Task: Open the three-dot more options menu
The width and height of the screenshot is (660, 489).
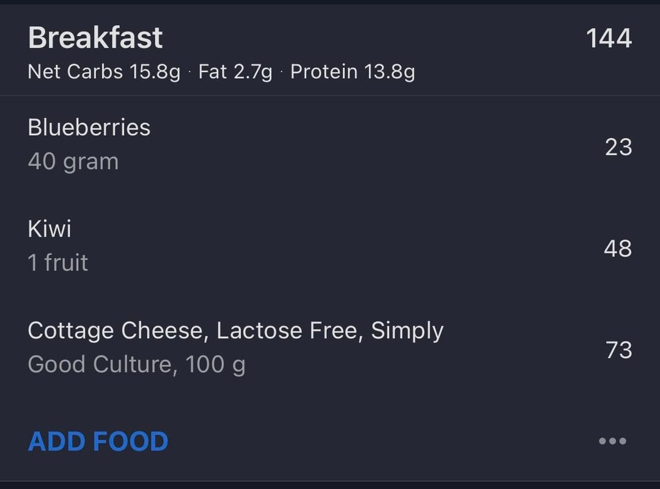Action: pos(612,441)
